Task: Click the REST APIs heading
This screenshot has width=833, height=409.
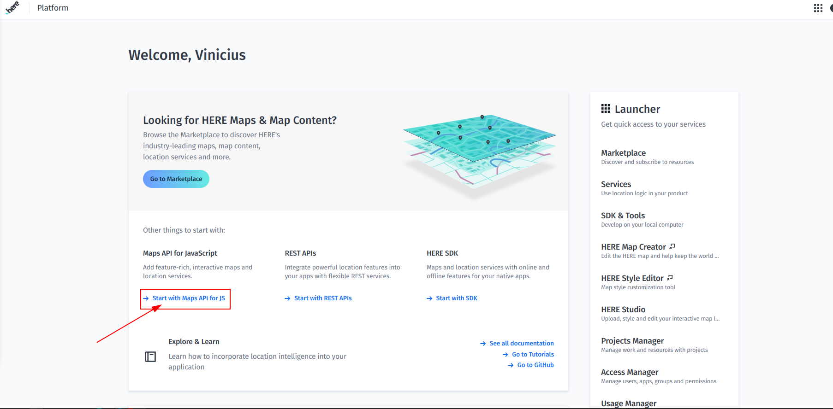Action: (300, 253)
